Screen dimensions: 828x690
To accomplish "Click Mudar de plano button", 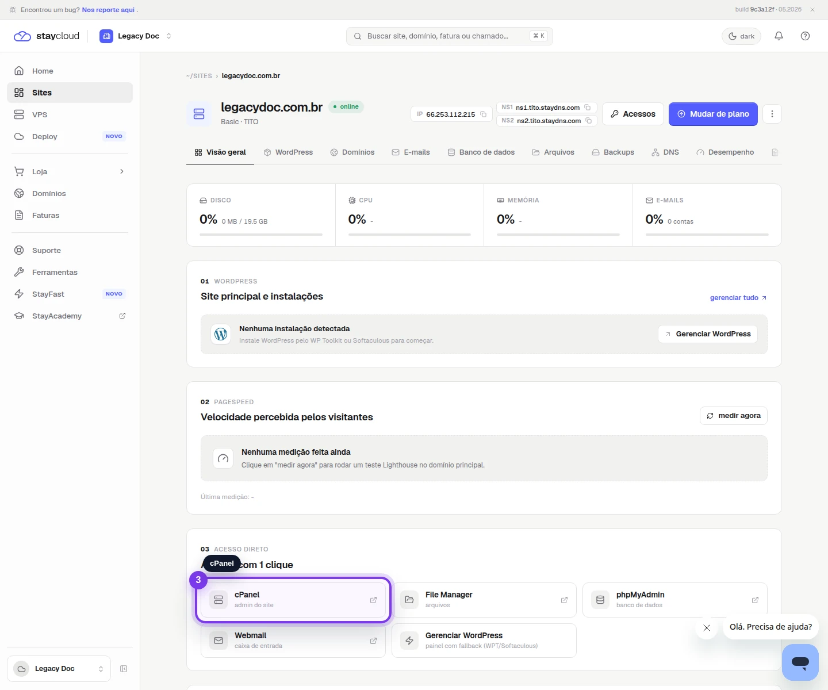I will pos(713,114).
